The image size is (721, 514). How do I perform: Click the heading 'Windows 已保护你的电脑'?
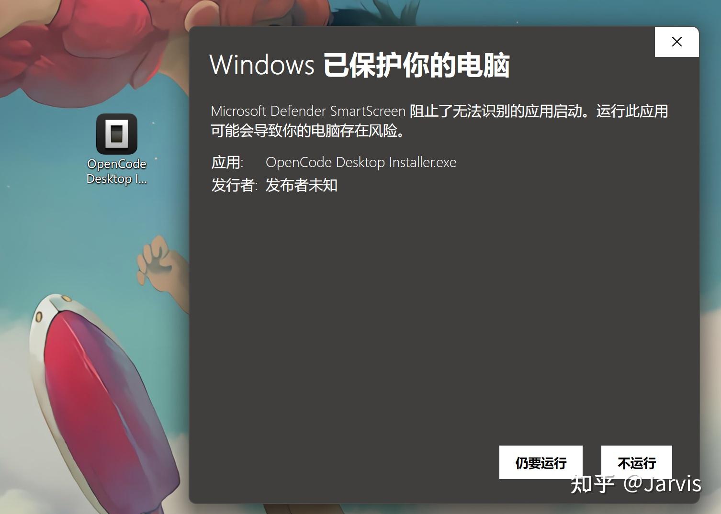pyautogui.click(x=360, y=65)
